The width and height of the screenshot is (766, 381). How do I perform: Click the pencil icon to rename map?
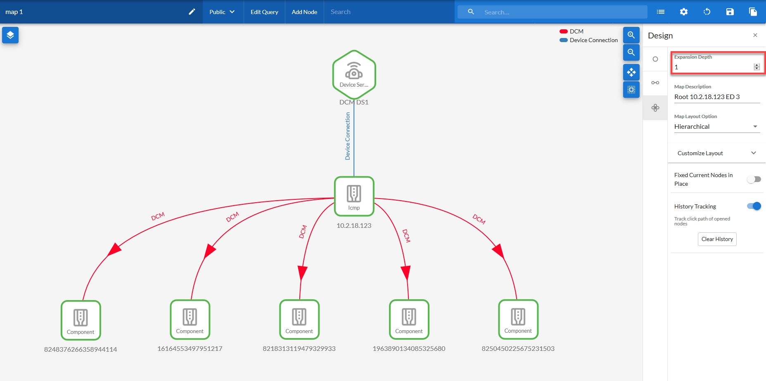192,12
